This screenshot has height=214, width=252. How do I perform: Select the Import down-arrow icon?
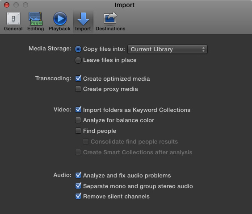[x=83, y=19]
